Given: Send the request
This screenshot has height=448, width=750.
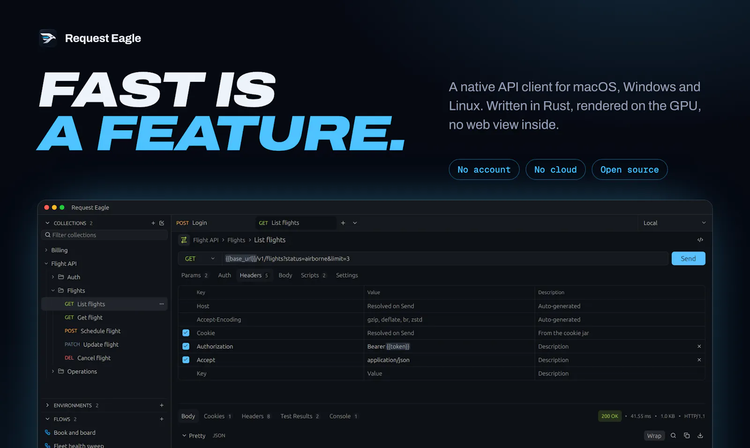Looking at the screenshot, I should click(x=688, y=258).
